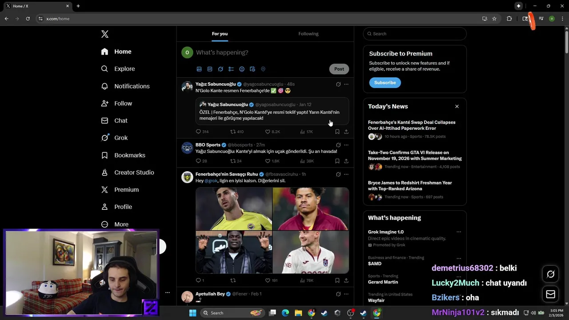Open Creator Studio in the sidebar
The height and width of the screenshot is (320, 569).
[x=128, y=172]
